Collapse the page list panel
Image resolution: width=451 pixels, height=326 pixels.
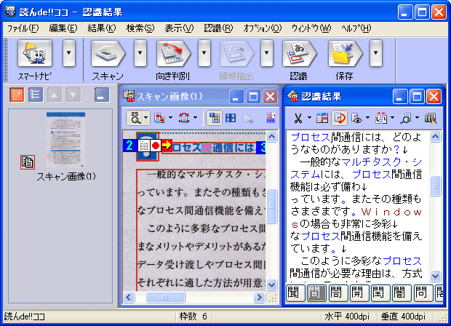tap(102, 95)
